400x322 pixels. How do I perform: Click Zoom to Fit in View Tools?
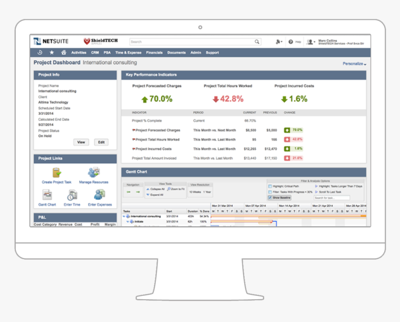(x=176, y=189)
